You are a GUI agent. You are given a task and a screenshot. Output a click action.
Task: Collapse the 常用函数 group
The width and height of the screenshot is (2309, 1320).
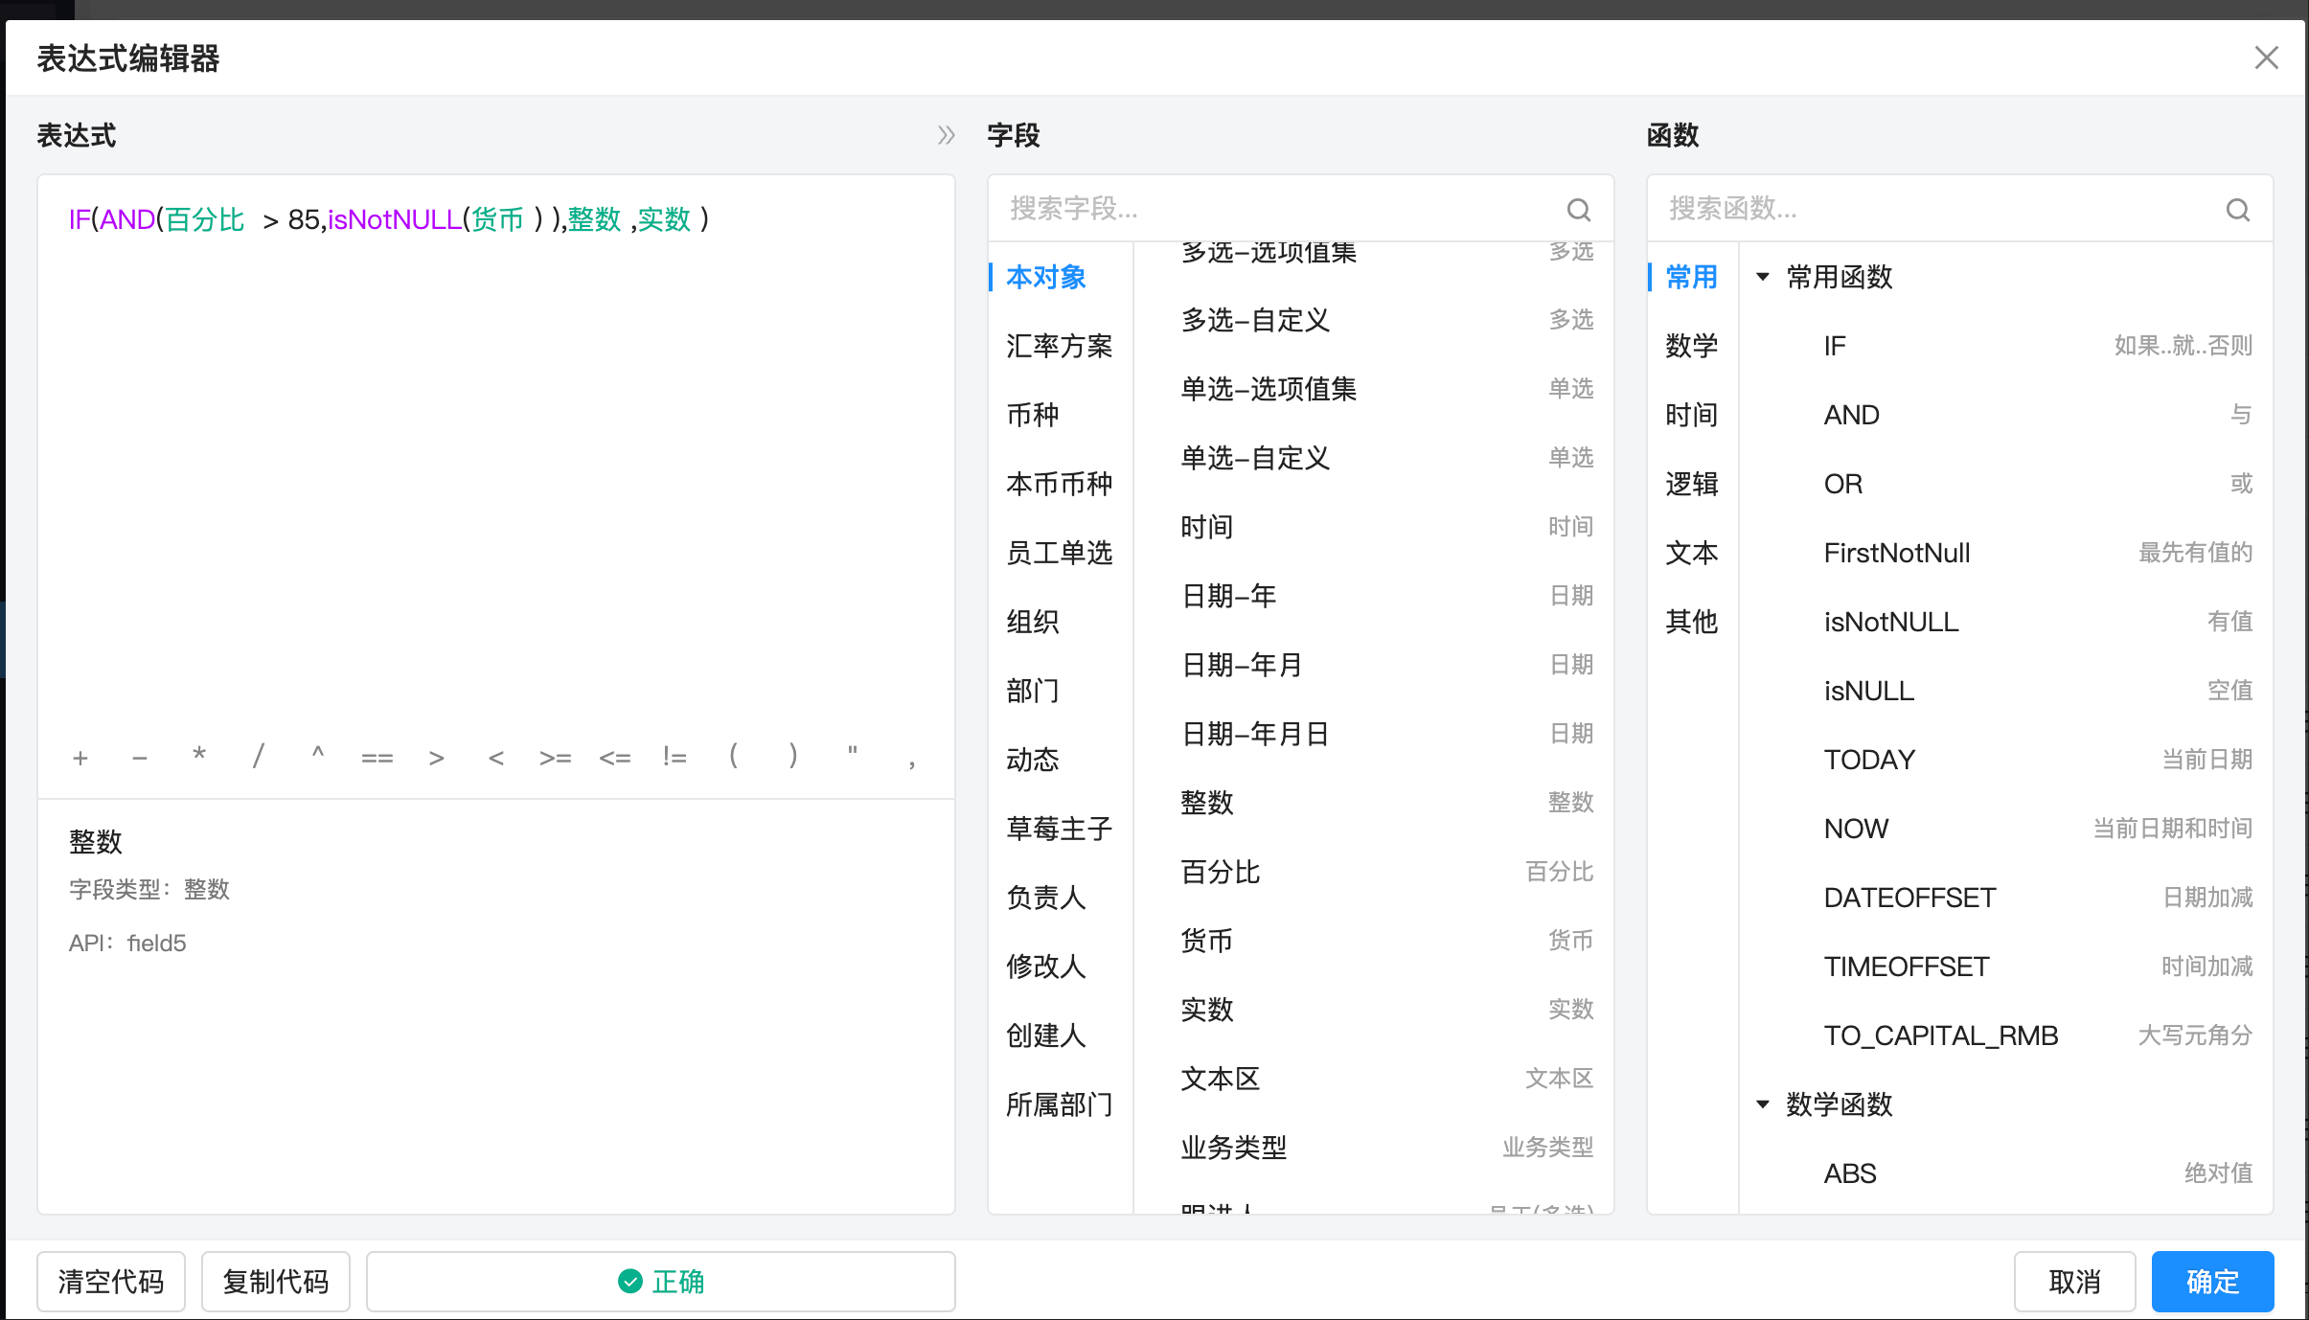1762,277
